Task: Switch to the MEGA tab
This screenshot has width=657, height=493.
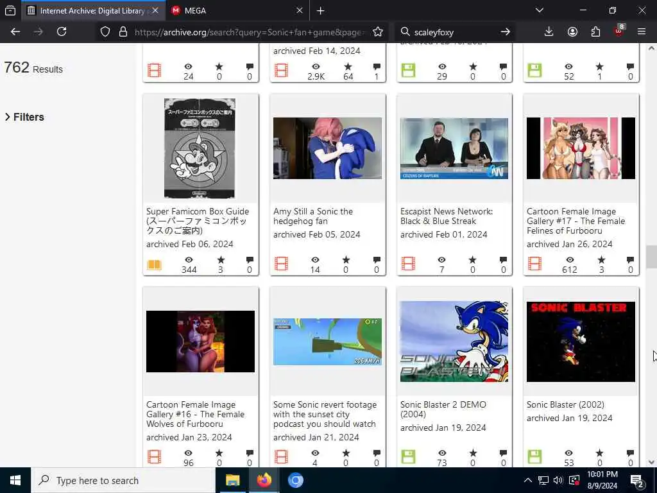Action: click(237, 11)
